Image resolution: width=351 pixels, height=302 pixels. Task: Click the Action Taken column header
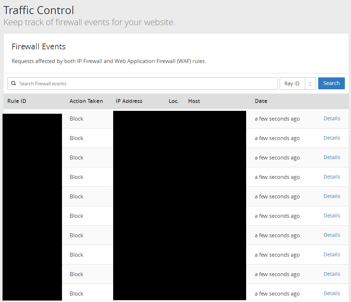coord(86,101)
